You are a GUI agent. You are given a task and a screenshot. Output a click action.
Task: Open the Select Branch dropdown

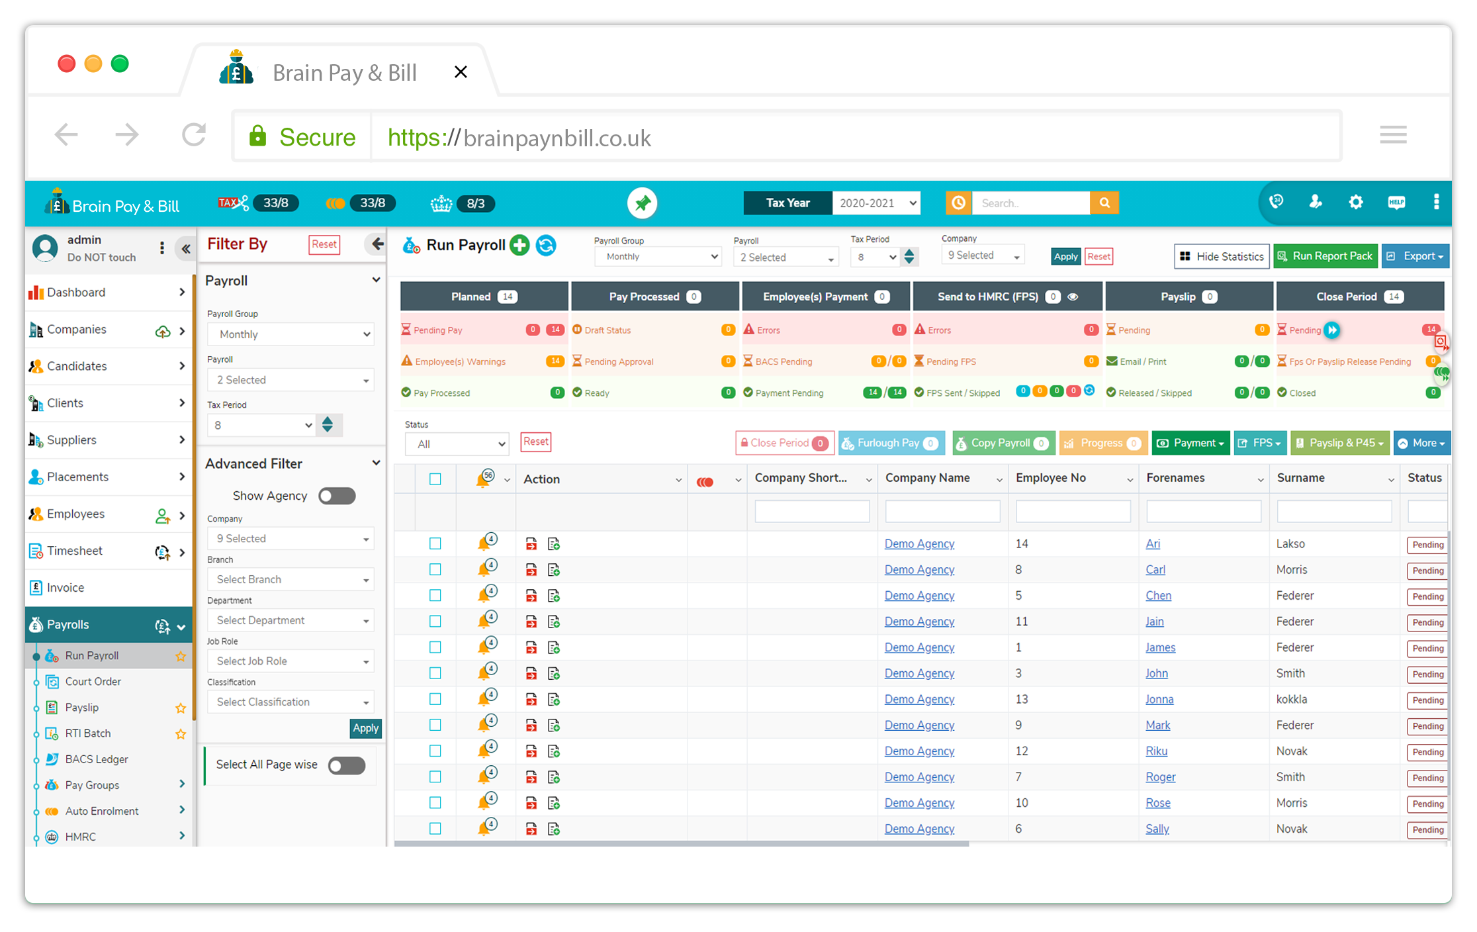tap(291, 580)
